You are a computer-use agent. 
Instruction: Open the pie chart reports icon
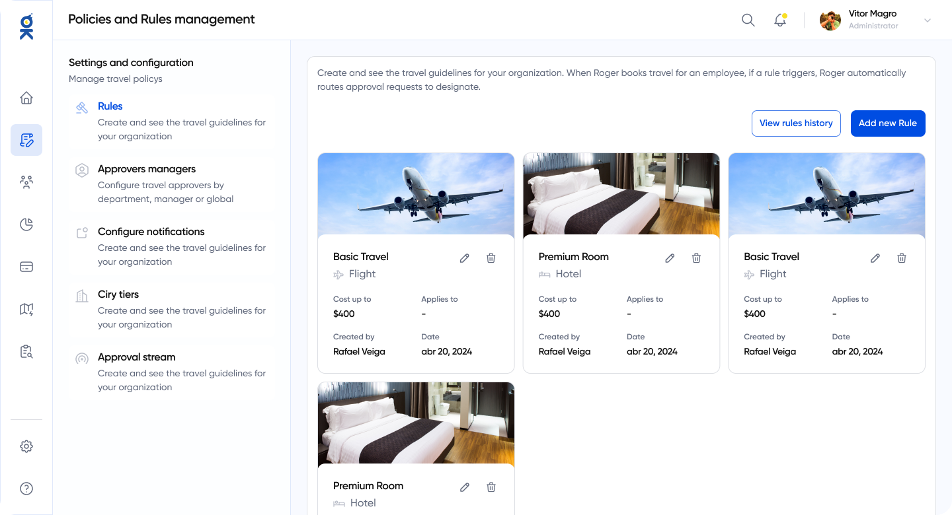tap(26, 224)
